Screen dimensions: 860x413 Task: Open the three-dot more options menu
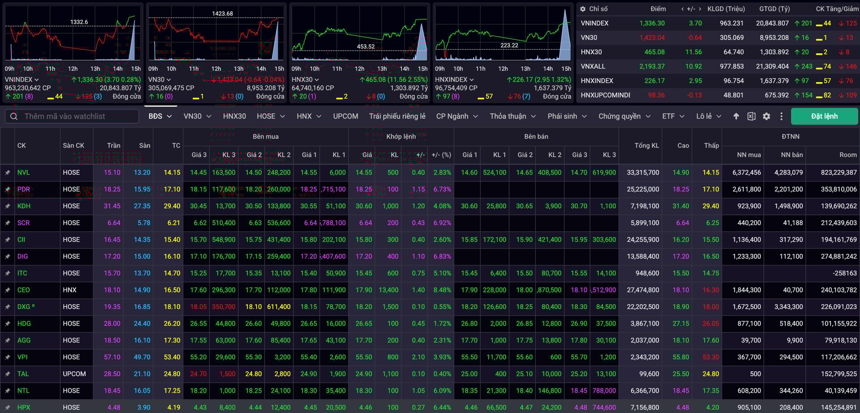781,116
